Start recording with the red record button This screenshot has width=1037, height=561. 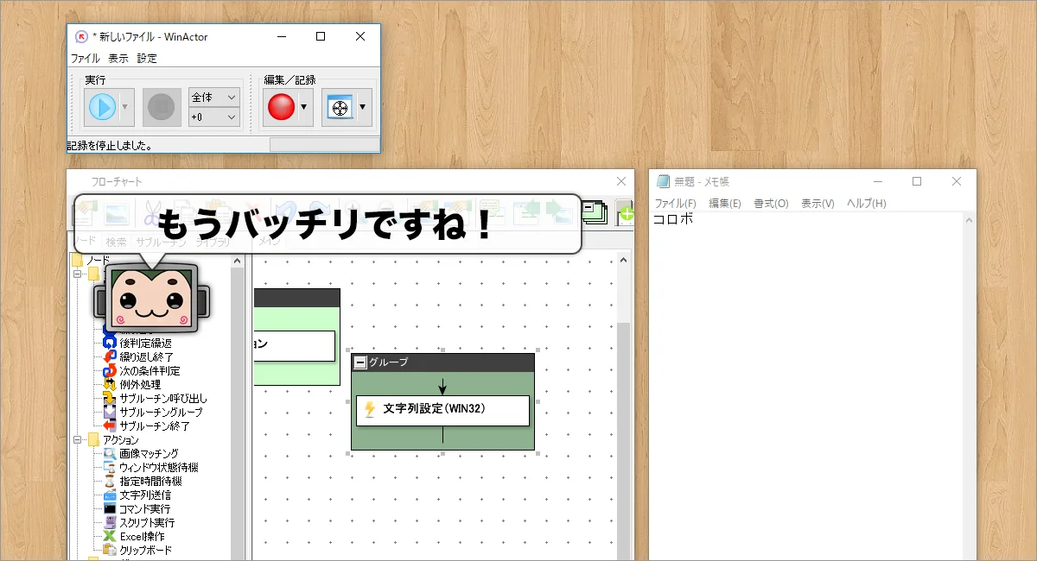(x=281, y=107)
